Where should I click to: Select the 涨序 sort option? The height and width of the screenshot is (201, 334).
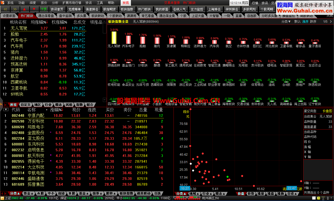click(305, 22)
